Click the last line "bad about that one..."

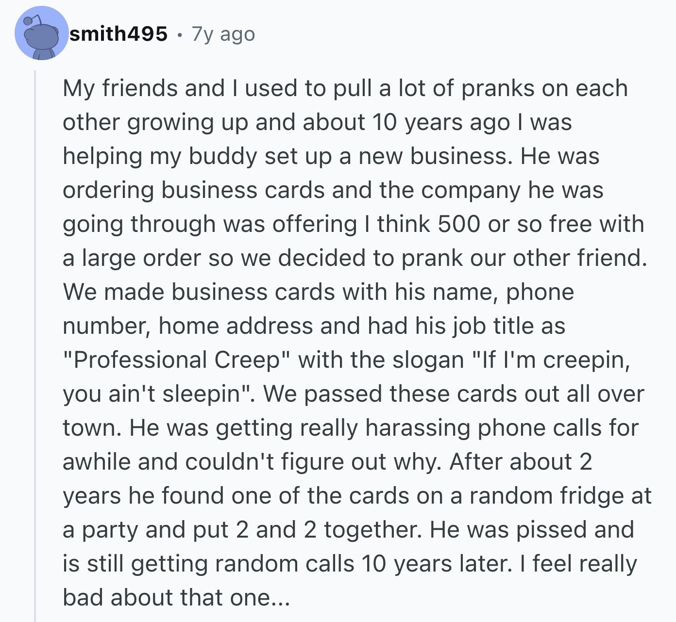(176, 598)
